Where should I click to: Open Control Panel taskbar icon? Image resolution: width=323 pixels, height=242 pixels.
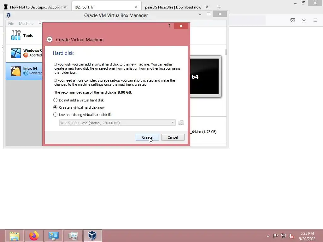[x=54, y=236]
